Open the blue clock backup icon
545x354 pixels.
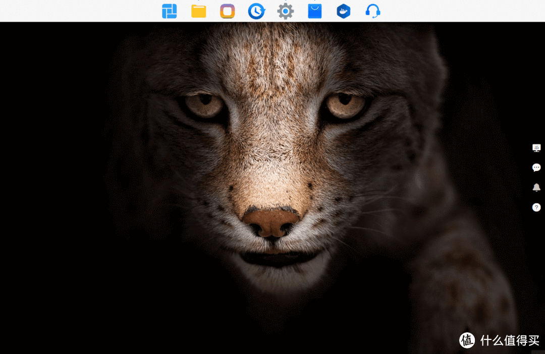[x=256, y=11]
